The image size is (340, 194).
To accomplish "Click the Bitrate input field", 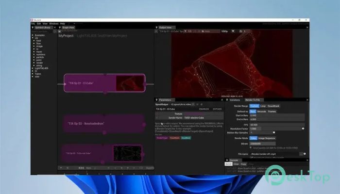I will [263, 144].
